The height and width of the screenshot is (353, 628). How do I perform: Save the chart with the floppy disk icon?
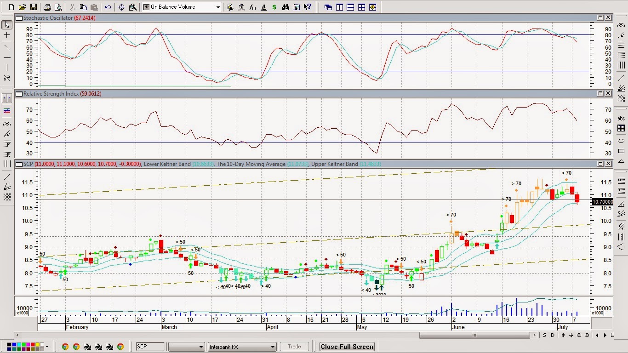coord(33,7)
